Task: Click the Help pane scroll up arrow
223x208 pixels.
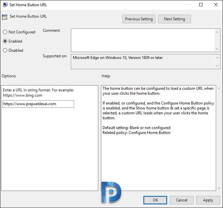Action: click(x=219, y=88)
